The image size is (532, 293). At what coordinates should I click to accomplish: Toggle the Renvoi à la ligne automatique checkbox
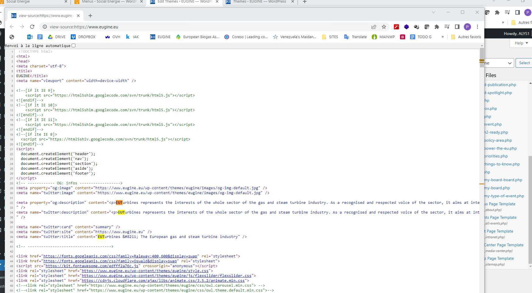coord(74,46)
